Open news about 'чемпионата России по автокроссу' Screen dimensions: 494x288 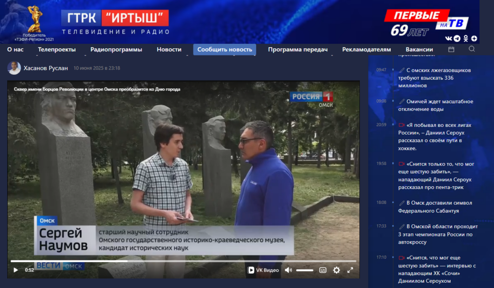pos(438,234)
